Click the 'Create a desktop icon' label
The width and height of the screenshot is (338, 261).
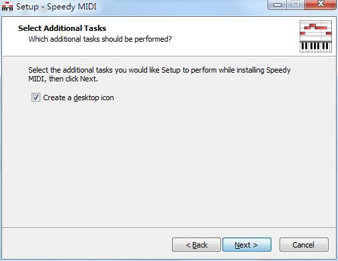pyautogui.click(x=79, y=98)
